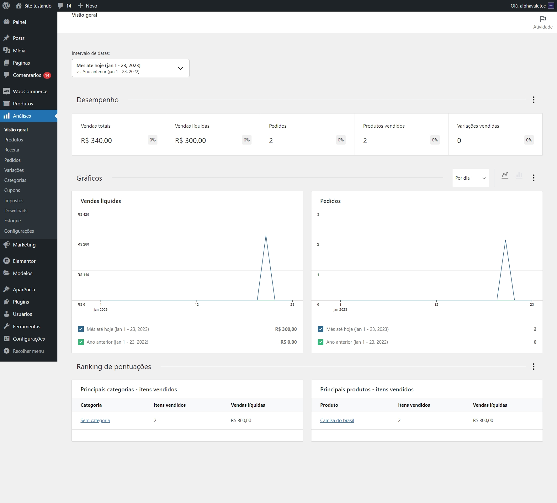Open the Novo menu in admin bar

point(88,6)
